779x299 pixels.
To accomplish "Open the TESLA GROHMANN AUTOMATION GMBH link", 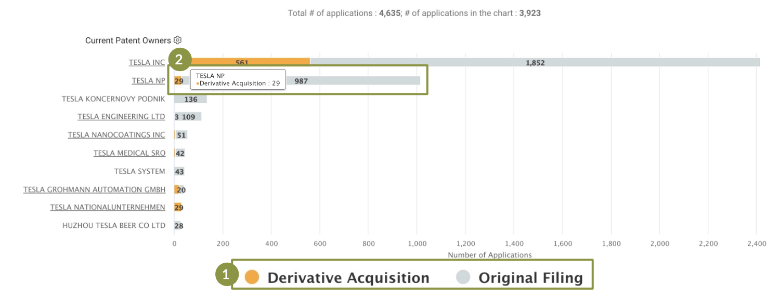I will pyautogui.click(x=94, y=189).
